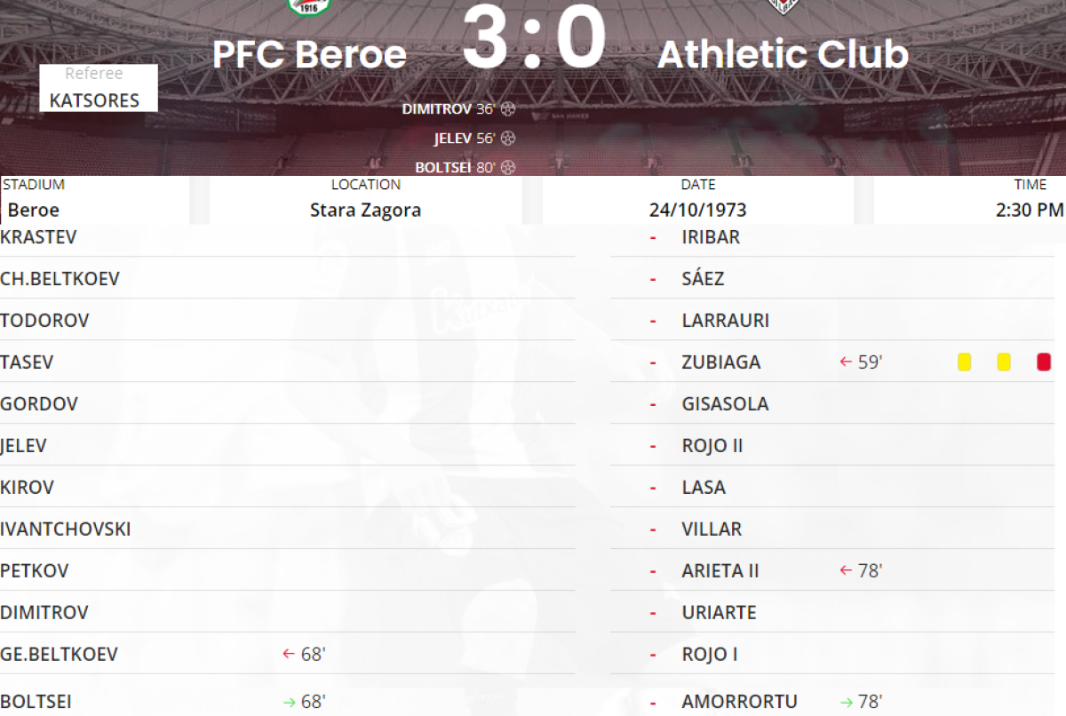The width and height of the screenshot is (1066, 716).
Task: Open player Iribar in the lineup
Action: (711, 237)
